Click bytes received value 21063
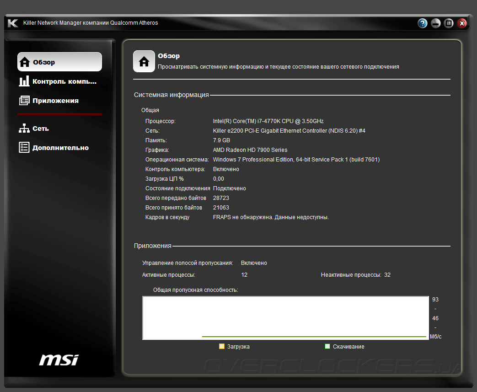This screenshot has height=392, width=477. tap(221, 208)
